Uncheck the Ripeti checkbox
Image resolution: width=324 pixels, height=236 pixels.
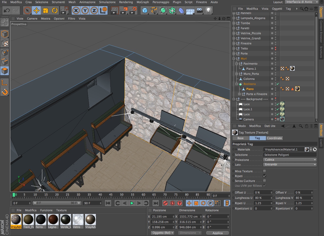[265, 176]
